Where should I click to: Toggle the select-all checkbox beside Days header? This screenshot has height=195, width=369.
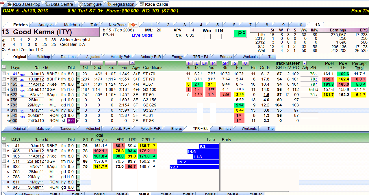pyautogui.click(x=4, y=67)
